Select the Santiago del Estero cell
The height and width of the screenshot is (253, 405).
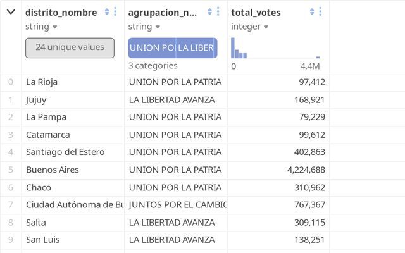pyautogui.click(x=65, y=152)
